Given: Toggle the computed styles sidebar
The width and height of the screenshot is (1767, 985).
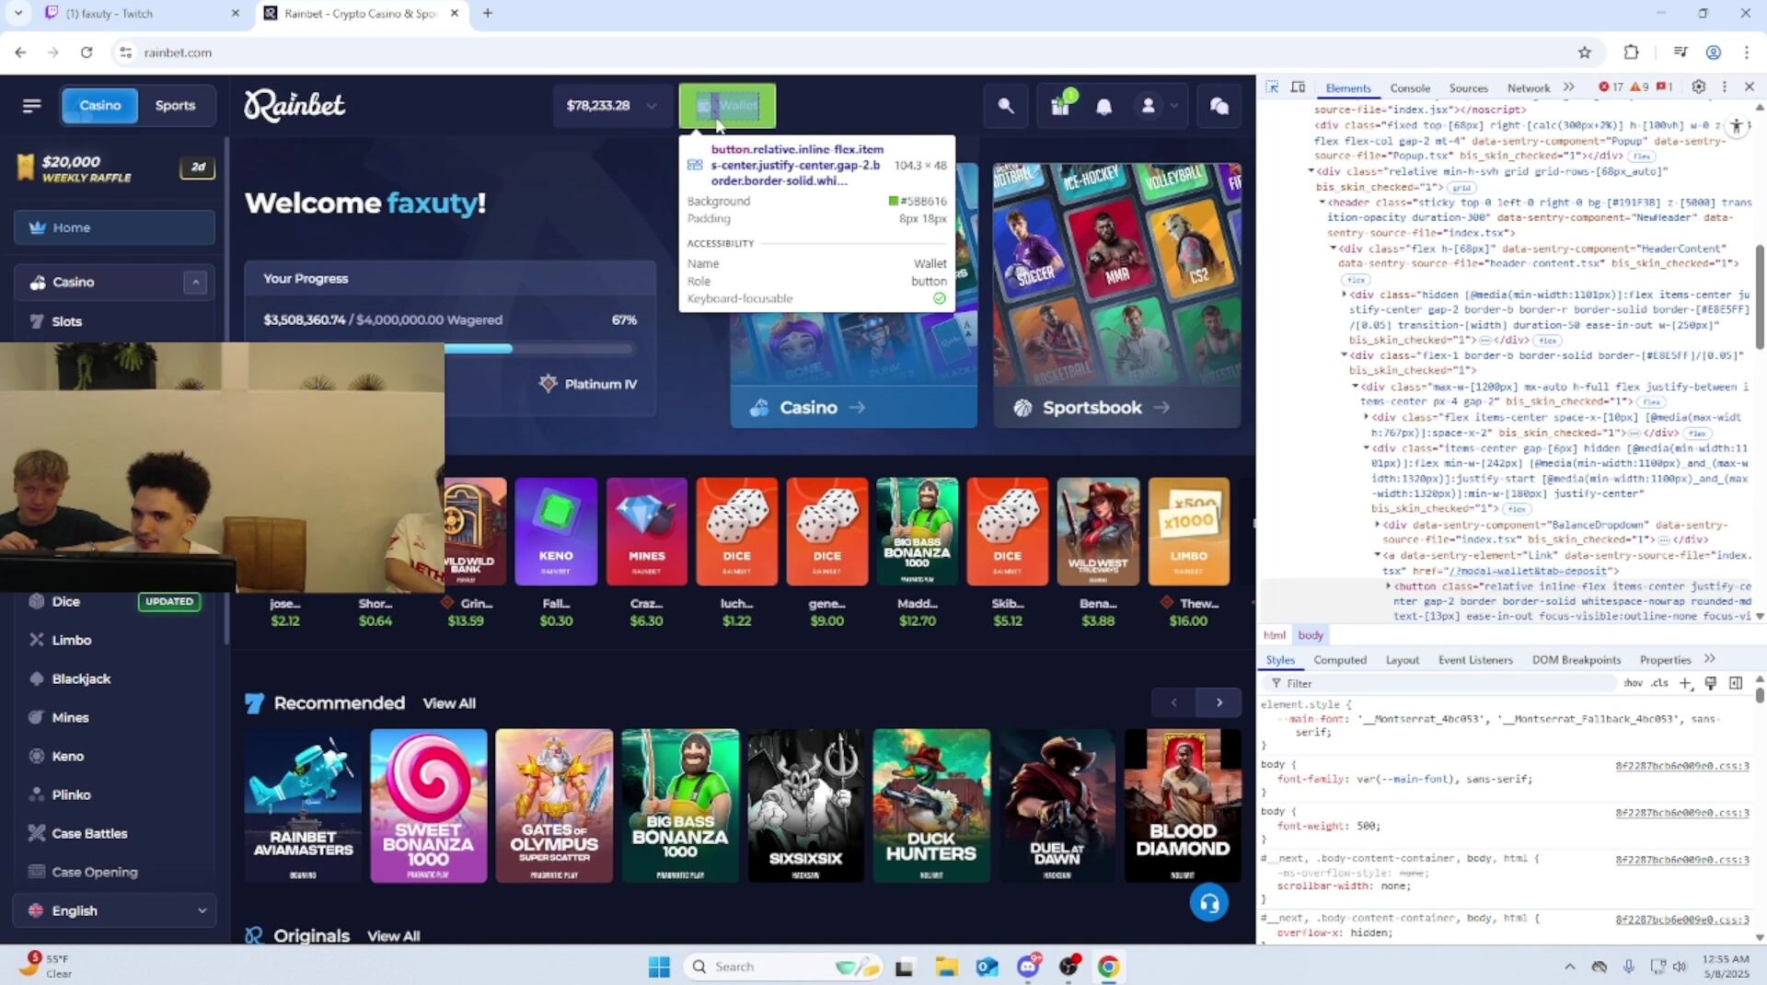Looking at the screenshot, I should click(1736, 683).
